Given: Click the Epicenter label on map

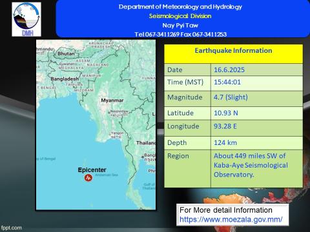Looking at the screenshot, I should pos(92,170).
